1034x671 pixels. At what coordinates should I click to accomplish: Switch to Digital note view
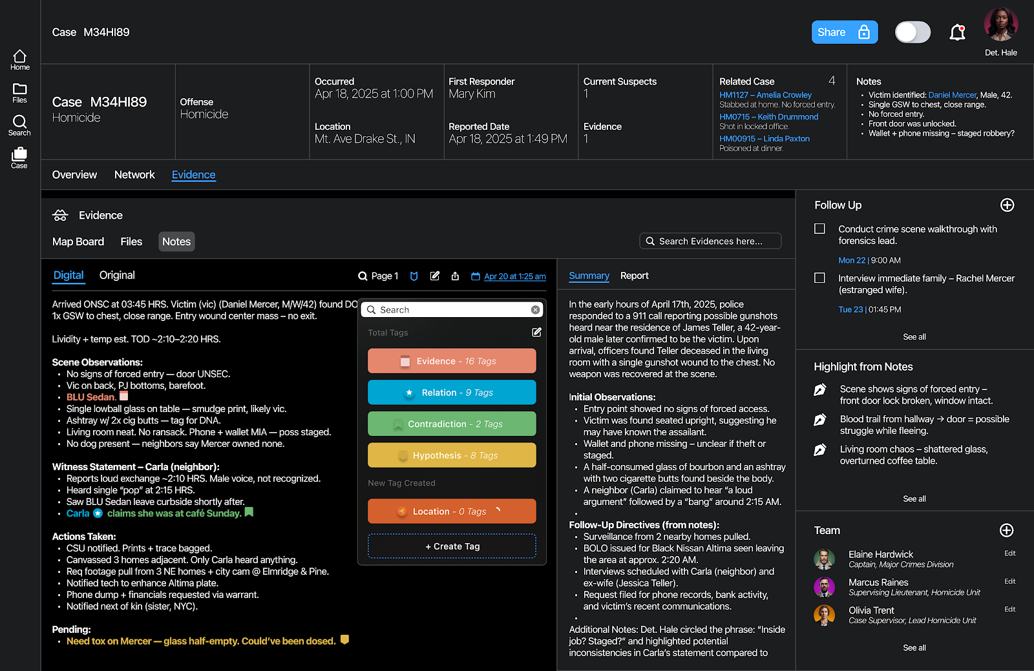69,276
